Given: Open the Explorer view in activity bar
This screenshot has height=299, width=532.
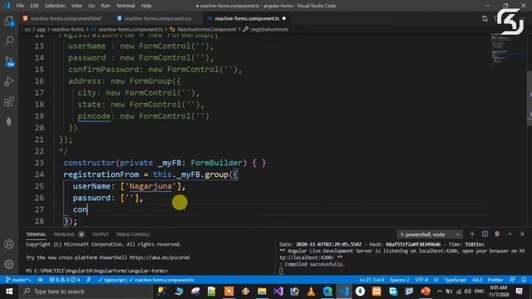Looking at the screenshot, I should coord(9,22).
